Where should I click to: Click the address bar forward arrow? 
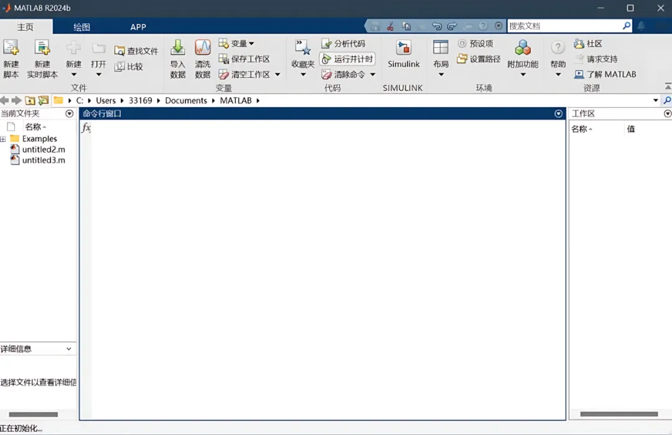[x=16, y=100]
